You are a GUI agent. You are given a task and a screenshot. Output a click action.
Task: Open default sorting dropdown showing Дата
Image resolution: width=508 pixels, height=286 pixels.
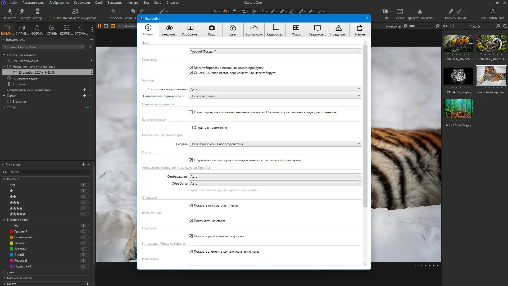tap(275, 89)
